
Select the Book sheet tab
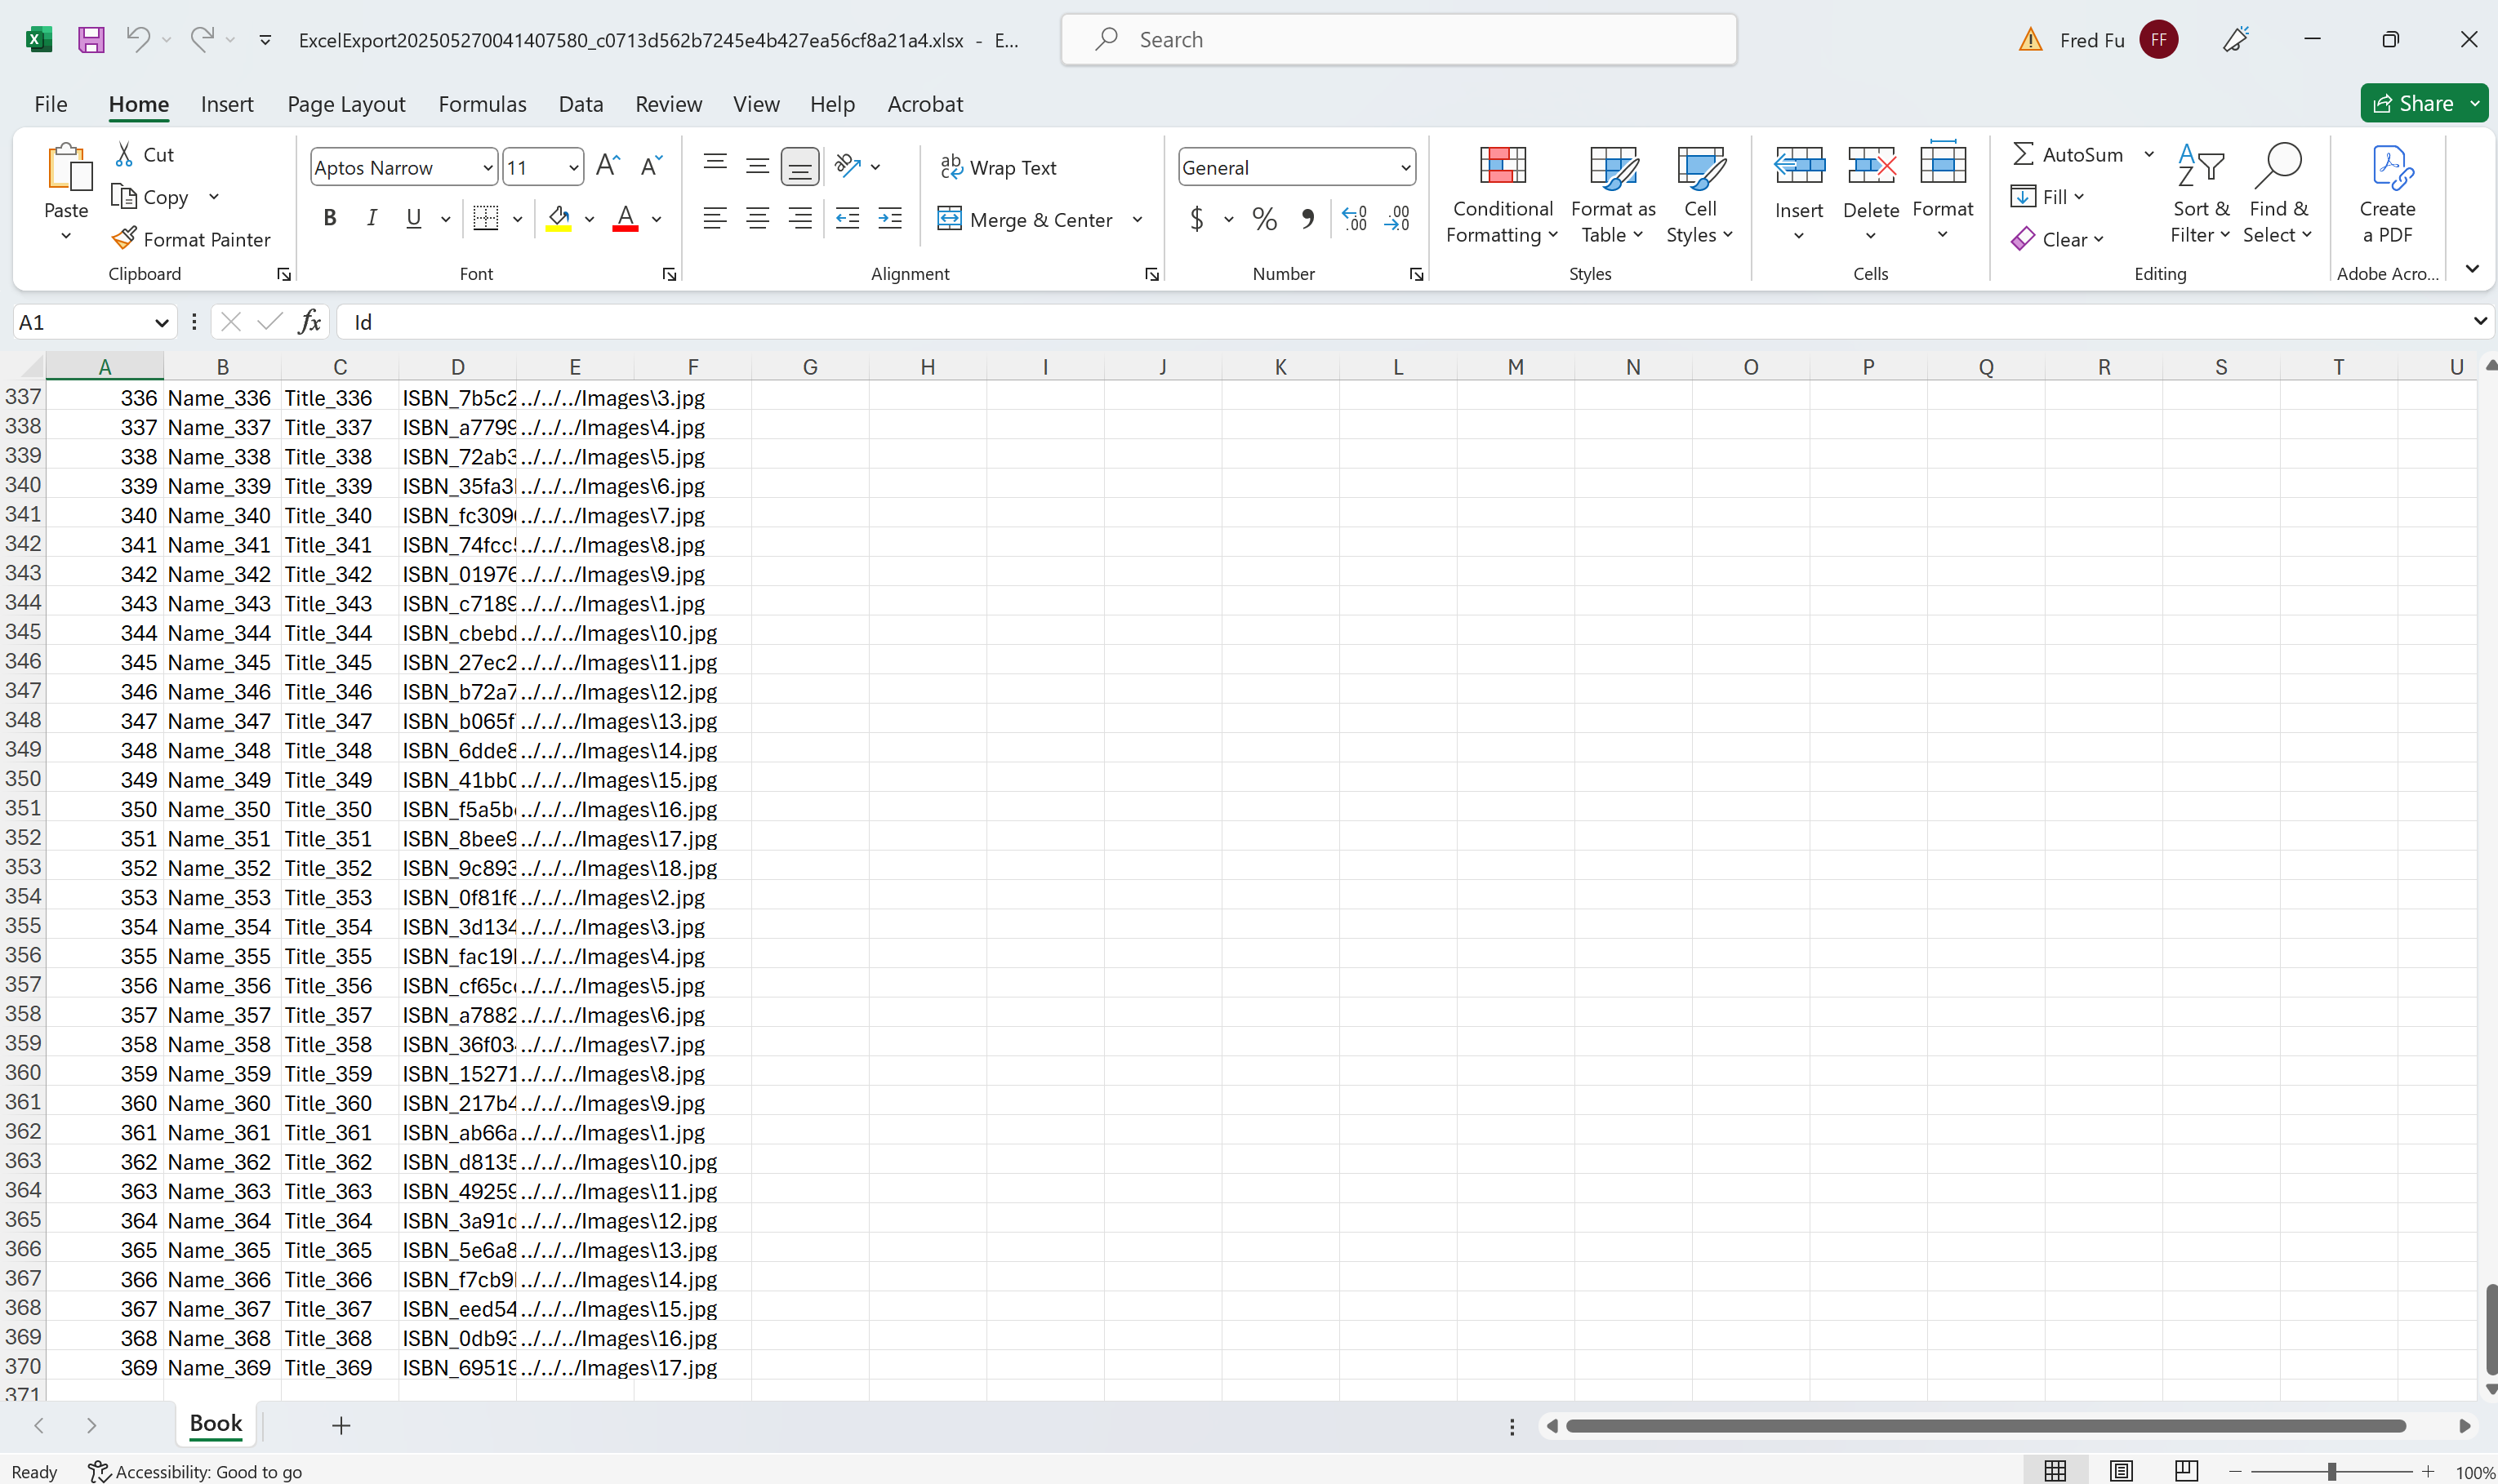[215, 1423]
